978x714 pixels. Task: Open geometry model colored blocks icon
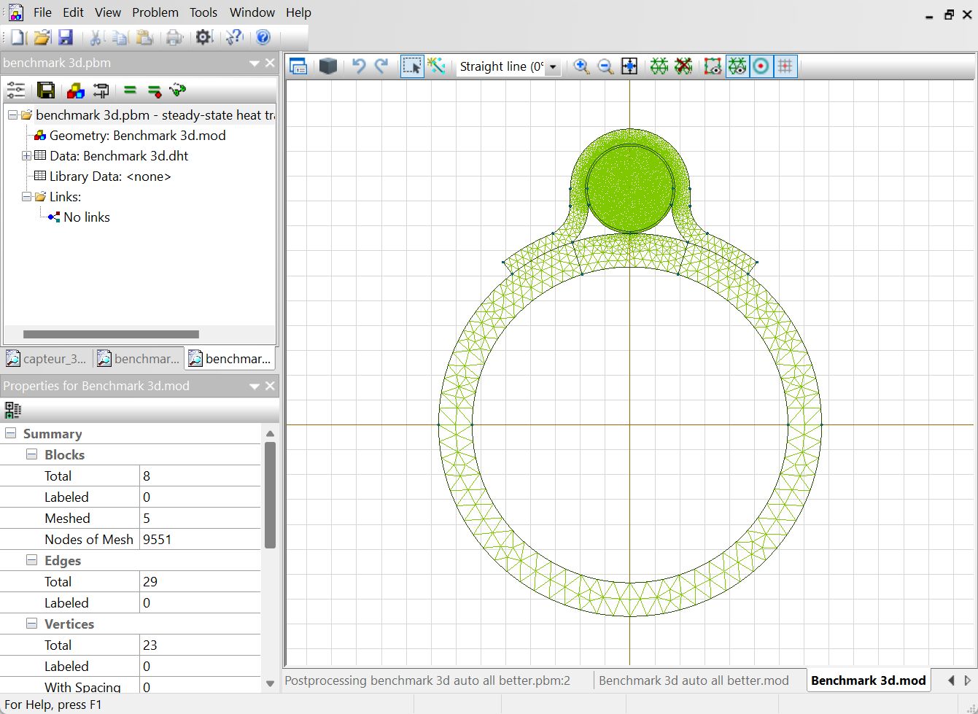pos(75,90)
